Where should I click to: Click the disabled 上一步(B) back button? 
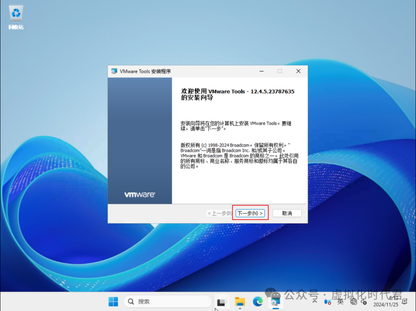coord(220,213)
